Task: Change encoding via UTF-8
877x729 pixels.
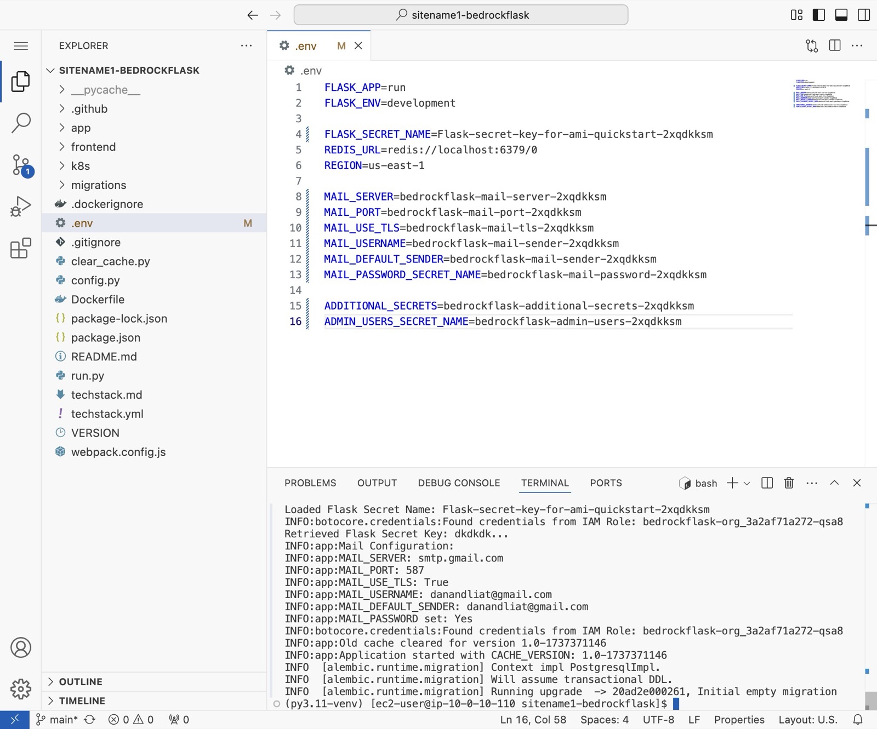Action: click(658, 720)
